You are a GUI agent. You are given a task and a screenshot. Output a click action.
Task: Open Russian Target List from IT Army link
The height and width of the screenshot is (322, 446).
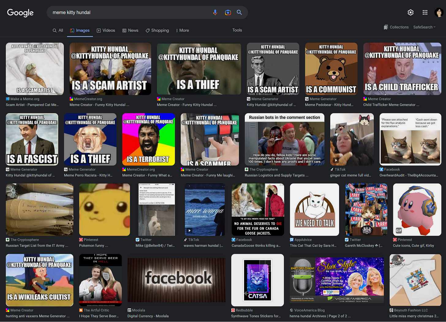pos(37,245)
